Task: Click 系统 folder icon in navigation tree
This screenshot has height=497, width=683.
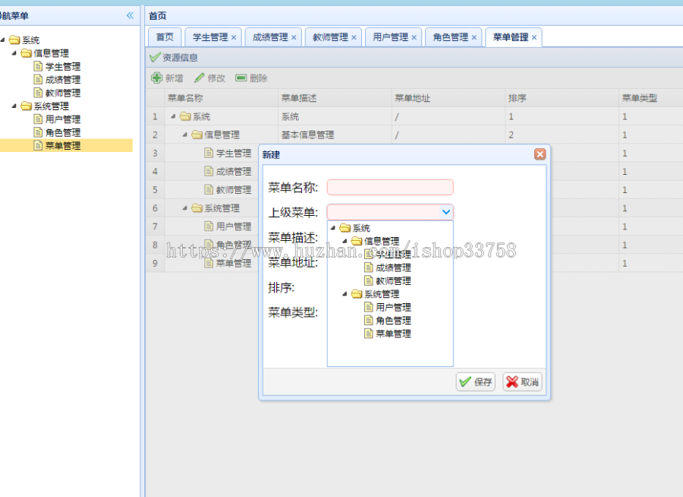Action: (15, 40)
